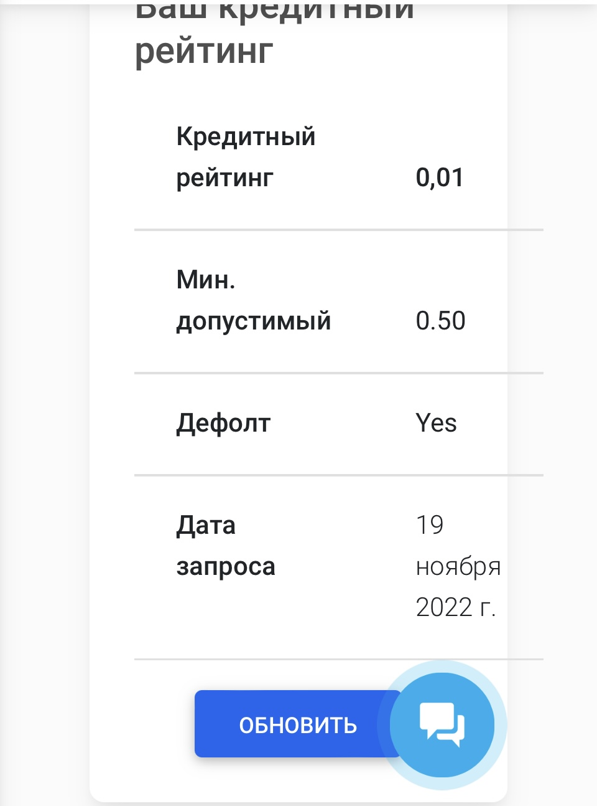Viewport: 597px width, 806px height.
Task: Click the word допустимый in the second row
Action: 253,321
